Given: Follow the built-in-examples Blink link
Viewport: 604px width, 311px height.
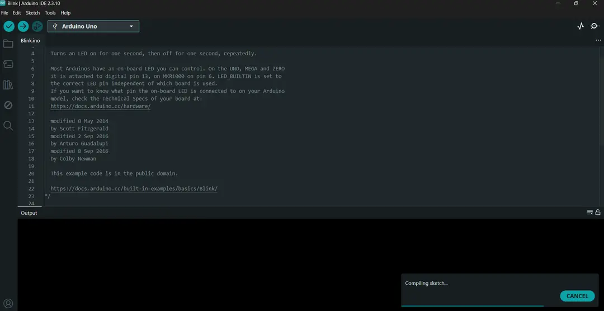Looking at the screenshot, I should point(134,189).
